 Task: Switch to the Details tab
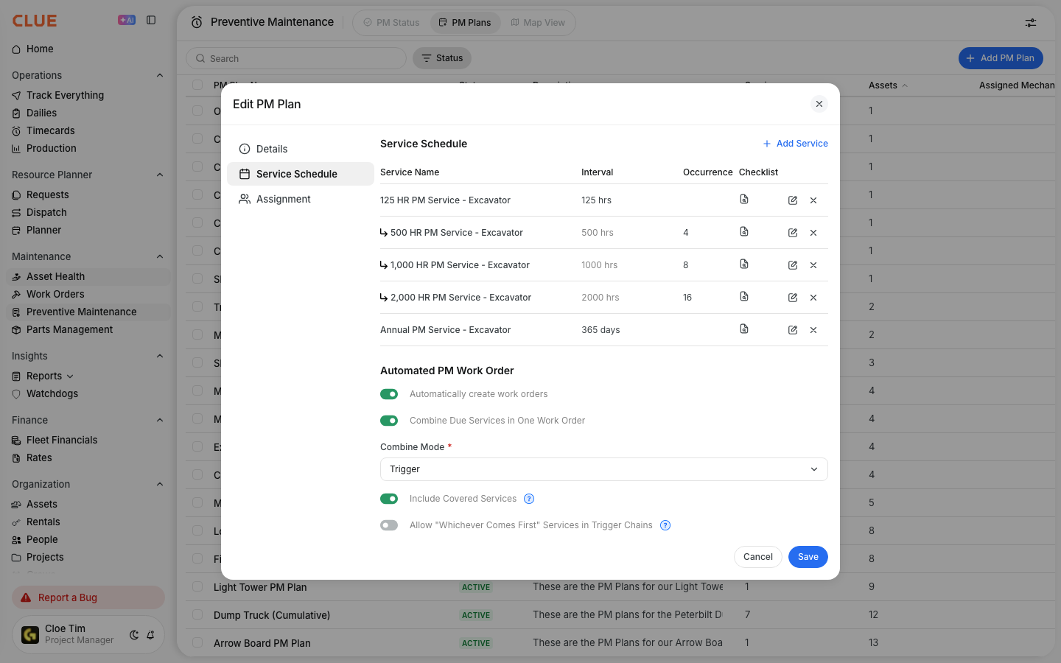coord(301,149)
